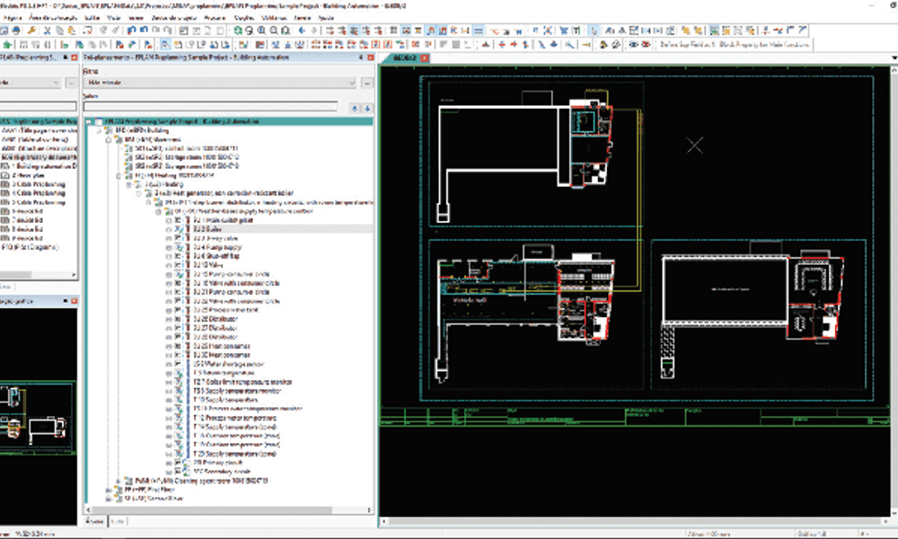Image resolution: width=898 pixels, height=539 pixels.
Task: Collapse the BM Basement tree node
Action: point(109,139)
